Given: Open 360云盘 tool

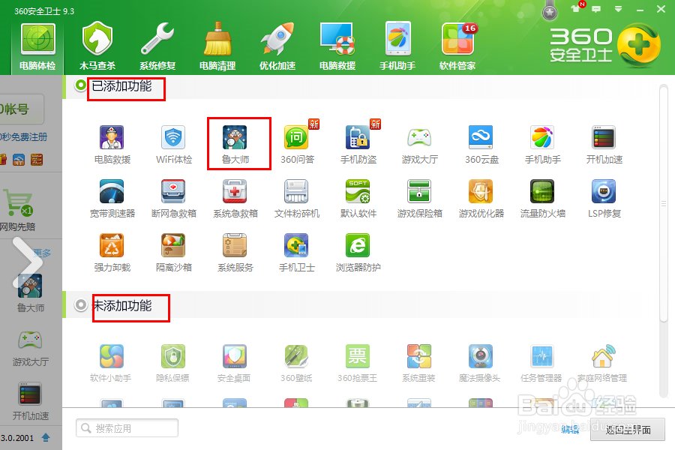Looking at the screenshot, I should [481, 145].
